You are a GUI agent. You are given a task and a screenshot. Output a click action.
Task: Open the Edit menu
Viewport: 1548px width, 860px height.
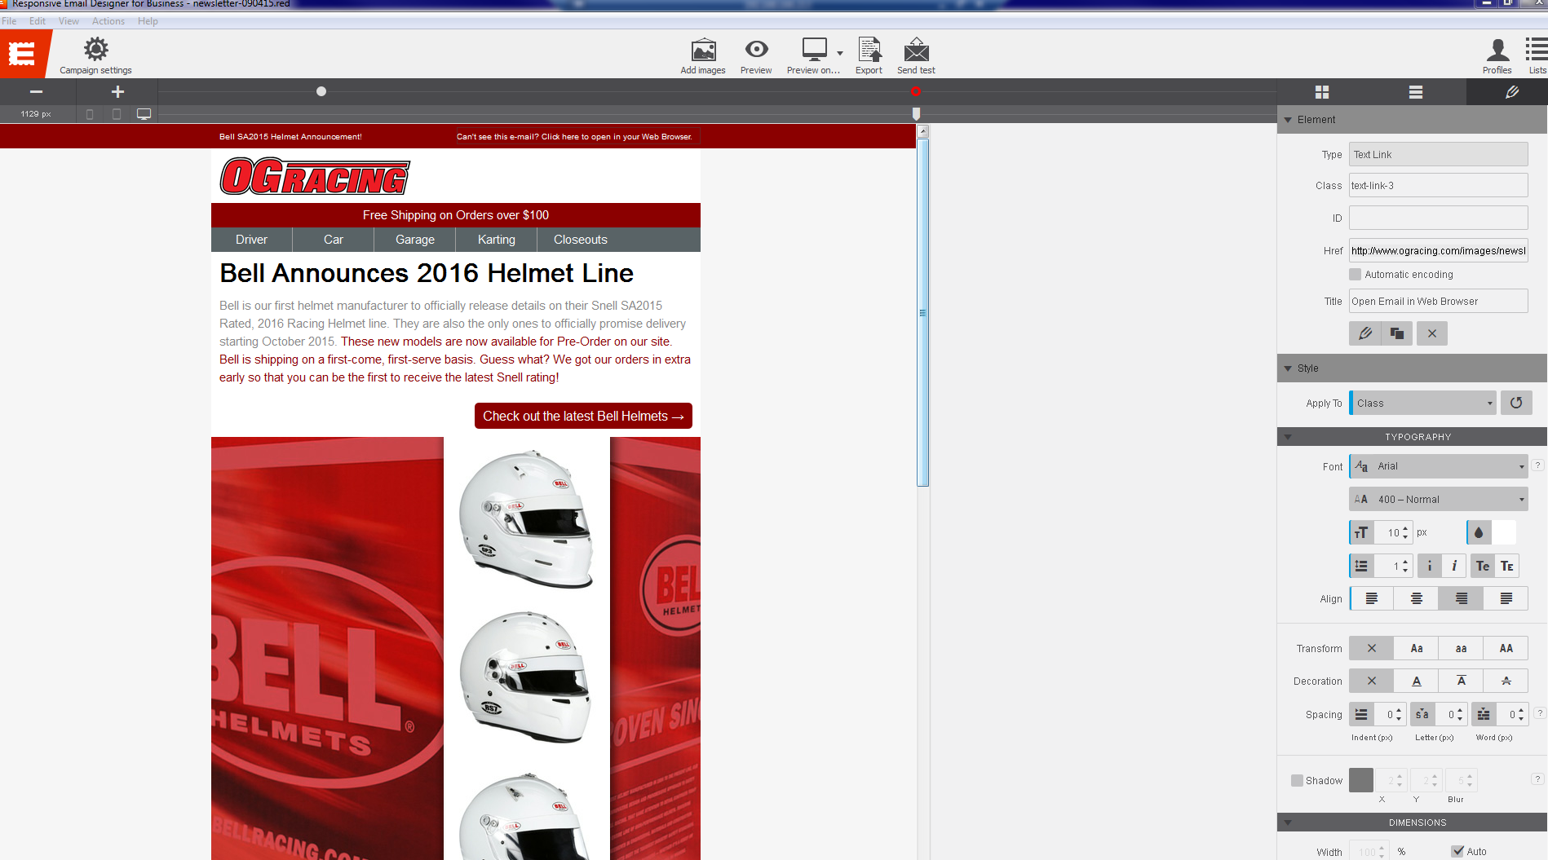tap(38, 21)
